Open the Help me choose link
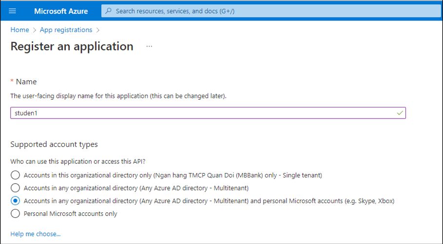This screenshot has height=244, width=443. [x=36, y=234]
